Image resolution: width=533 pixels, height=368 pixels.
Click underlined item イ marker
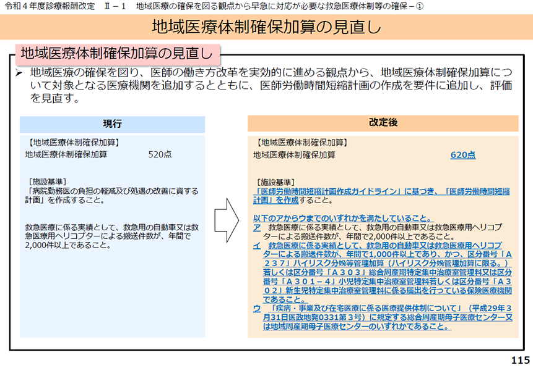pyautogui.click(x=257, y=246)
